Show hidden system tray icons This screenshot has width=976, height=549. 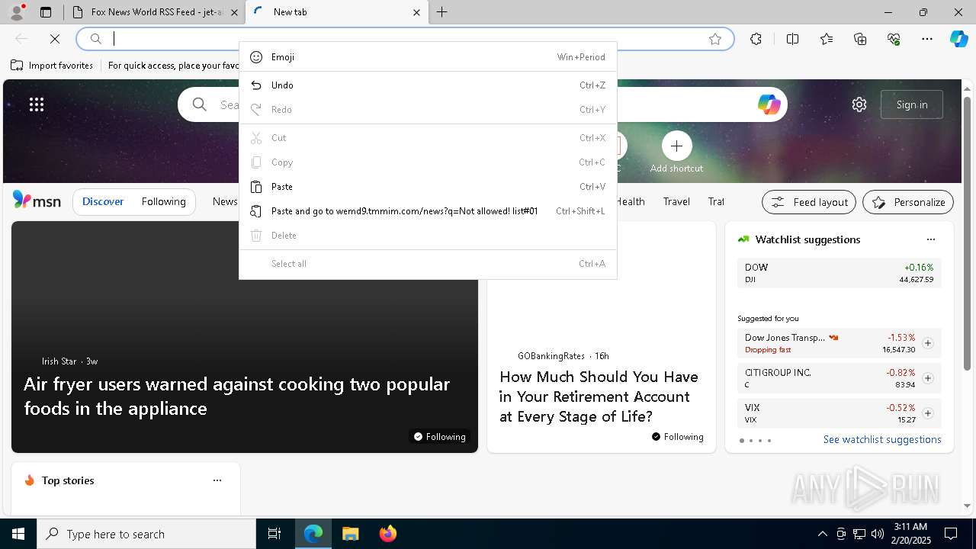[x=822, y=534]
